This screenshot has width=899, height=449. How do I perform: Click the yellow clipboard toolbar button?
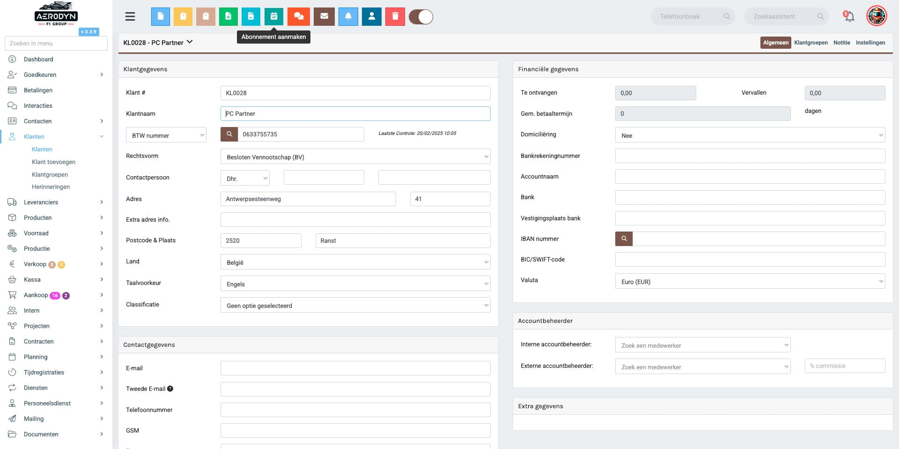tap(183, 16)
